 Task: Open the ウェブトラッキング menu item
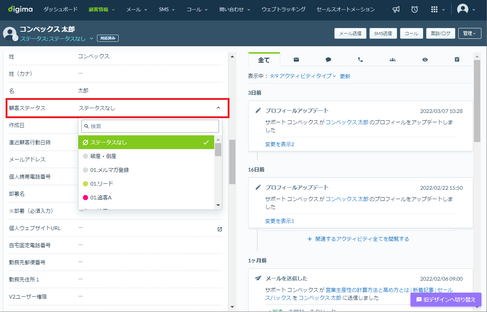point(284,9)
